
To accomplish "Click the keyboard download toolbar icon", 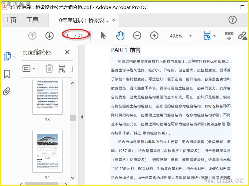I will pos(229,36).
